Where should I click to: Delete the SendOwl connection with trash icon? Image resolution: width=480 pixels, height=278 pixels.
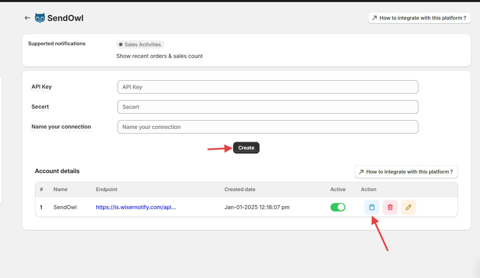click(x=390, y=207)
